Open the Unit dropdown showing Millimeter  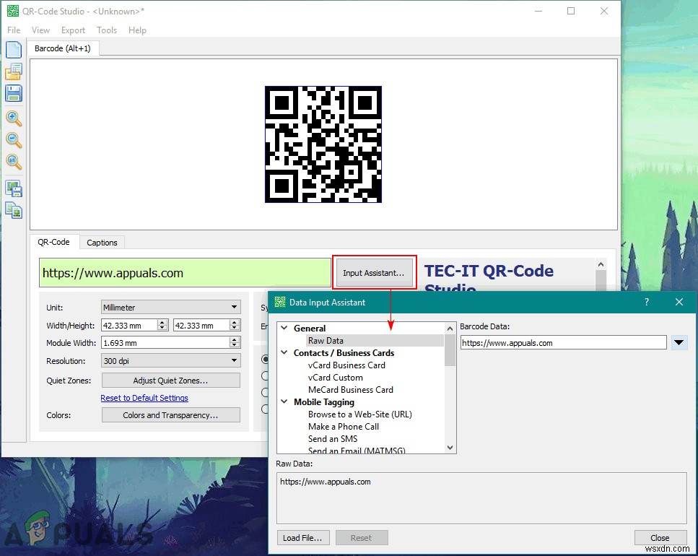tap(170, 307)
